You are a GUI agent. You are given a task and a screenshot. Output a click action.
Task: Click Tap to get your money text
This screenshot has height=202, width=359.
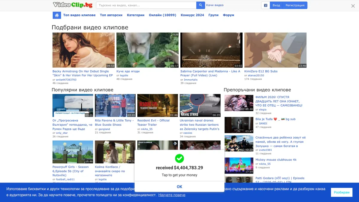point(180,175)
